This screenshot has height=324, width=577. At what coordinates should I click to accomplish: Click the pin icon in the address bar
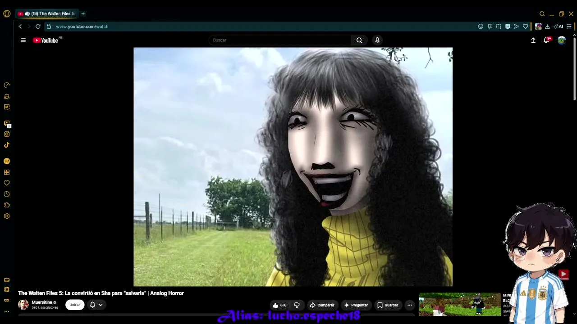click(x=490, y=27)
